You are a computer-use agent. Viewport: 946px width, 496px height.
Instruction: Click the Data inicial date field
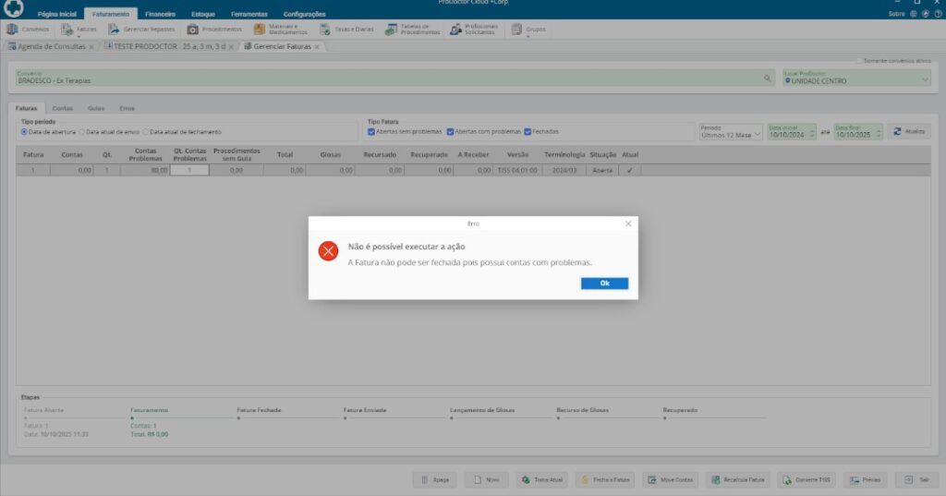tap(787, 135)
